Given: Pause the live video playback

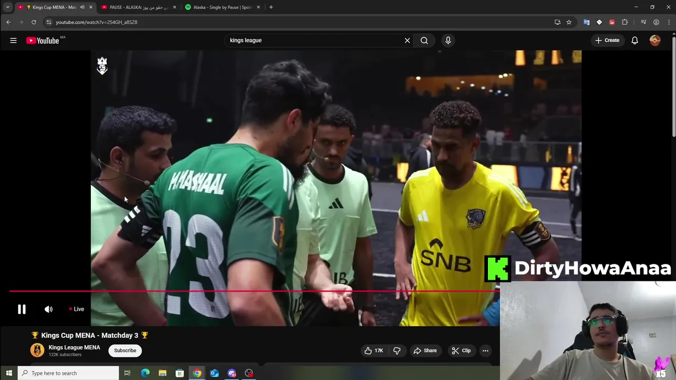Looking at the screenshot, I should (22, 309).
